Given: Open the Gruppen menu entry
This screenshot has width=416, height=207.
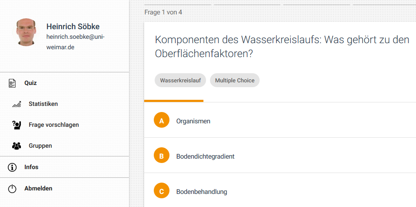Looking at the screenshot, I should coord(40,146).
